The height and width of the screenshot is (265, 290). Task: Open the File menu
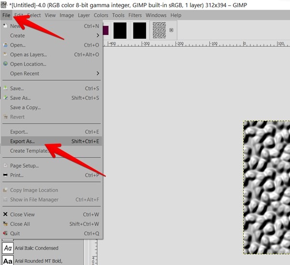point(6,15)
